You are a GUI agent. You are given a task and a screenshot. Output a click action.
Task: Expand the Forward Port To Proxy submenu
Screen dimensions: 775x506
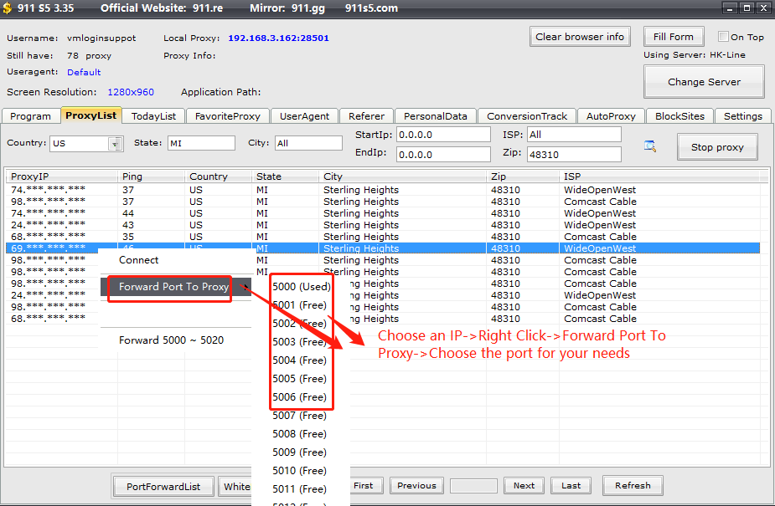click(173, 287)
